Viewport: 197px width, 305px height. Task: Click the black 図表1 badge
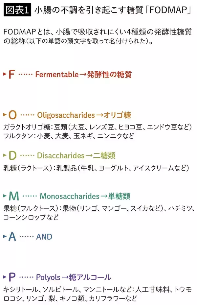(17, 10)
